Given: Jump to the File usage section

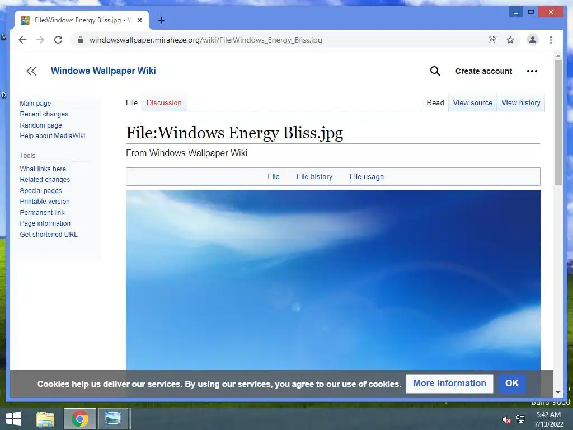Looking at the screenshot, I should click(x=367, y=176).
